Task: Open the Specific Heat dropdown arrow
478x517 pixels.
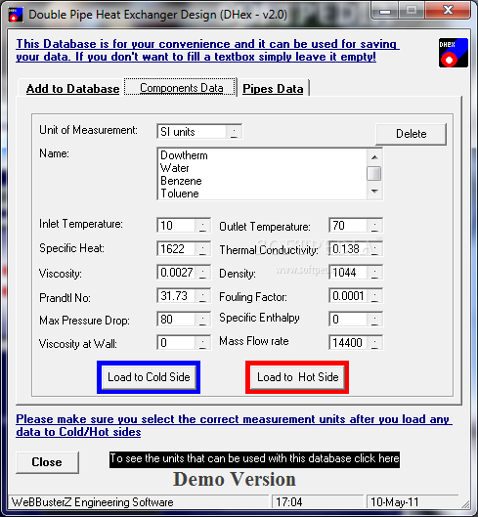Action: tap(202, 249)
